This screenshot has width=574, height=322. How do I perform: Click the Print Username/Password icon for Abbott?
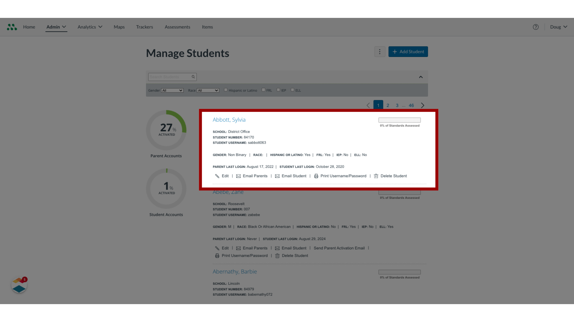point(316,176)
